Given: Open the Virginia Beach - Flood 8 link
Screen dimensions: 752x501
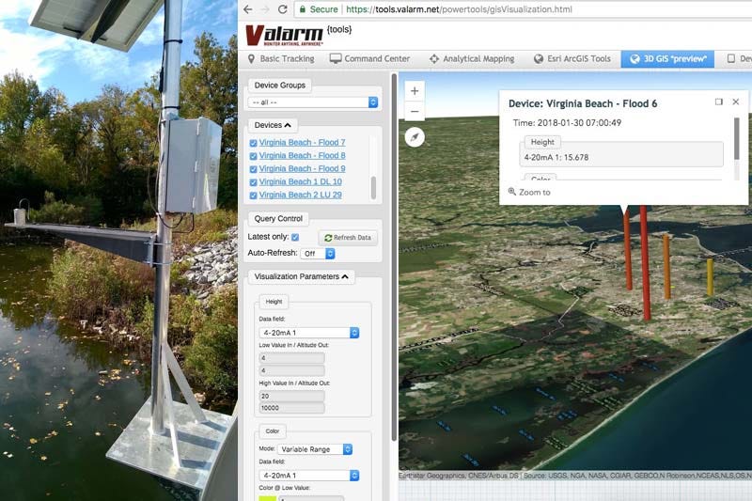Looking at the screenshot, I should point(302,155).
